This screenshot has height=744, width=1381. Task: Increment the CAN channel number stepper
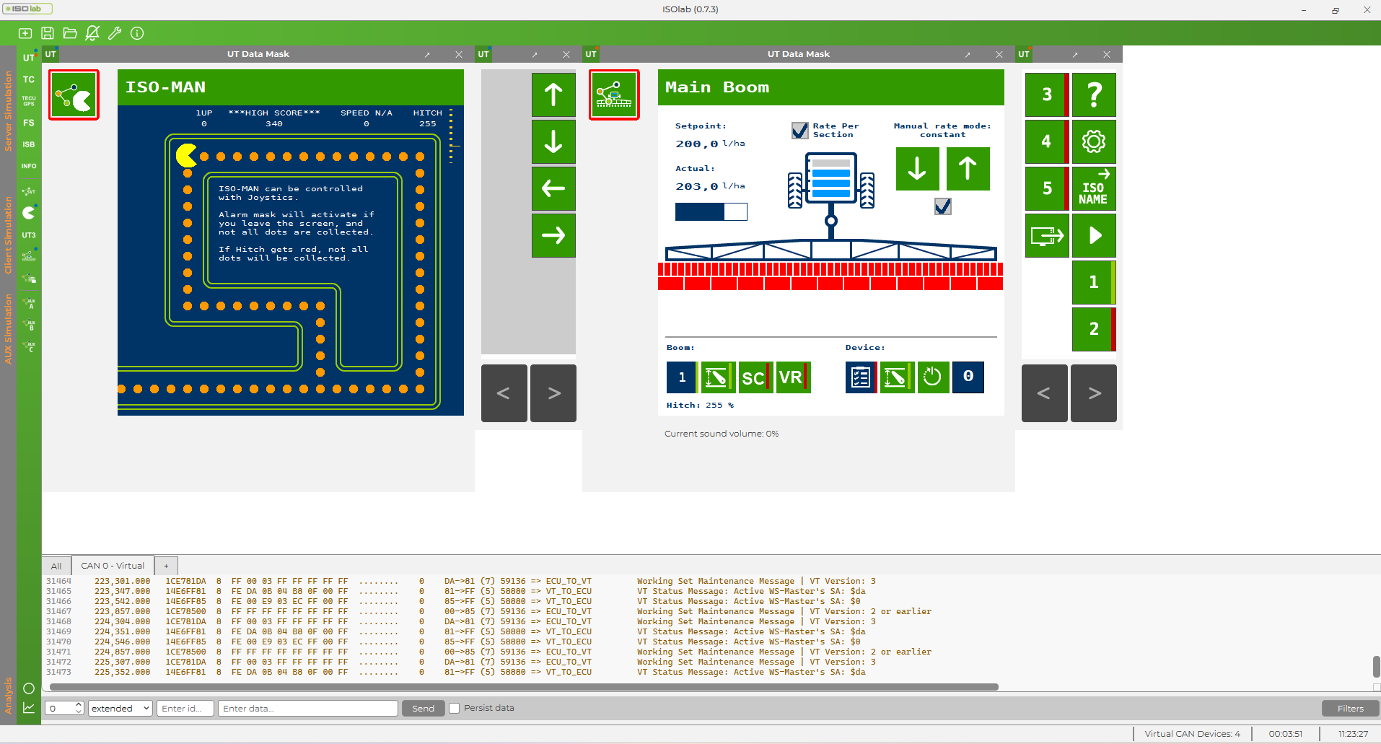[x=79, y=704]
